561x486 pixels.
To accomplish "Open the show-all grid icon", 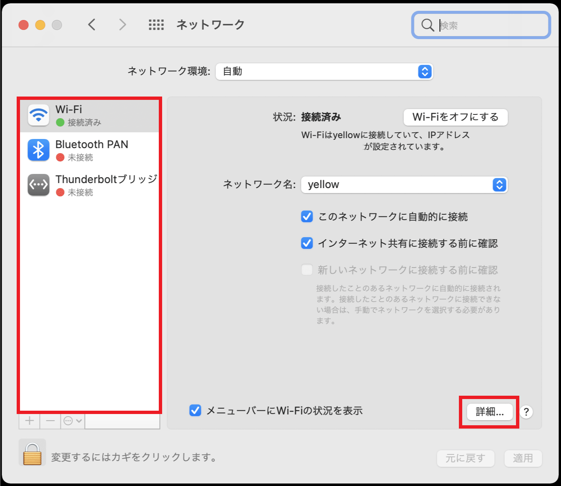I will pos(156,25).
